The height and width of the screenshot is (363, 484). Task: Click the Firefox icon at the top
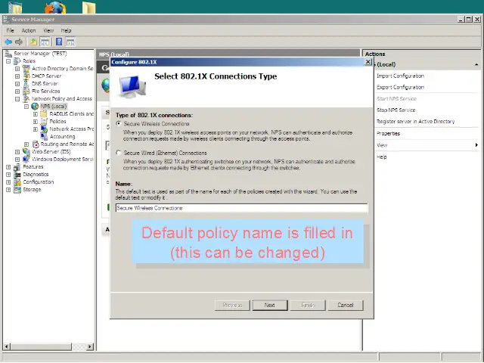(55, 7)
